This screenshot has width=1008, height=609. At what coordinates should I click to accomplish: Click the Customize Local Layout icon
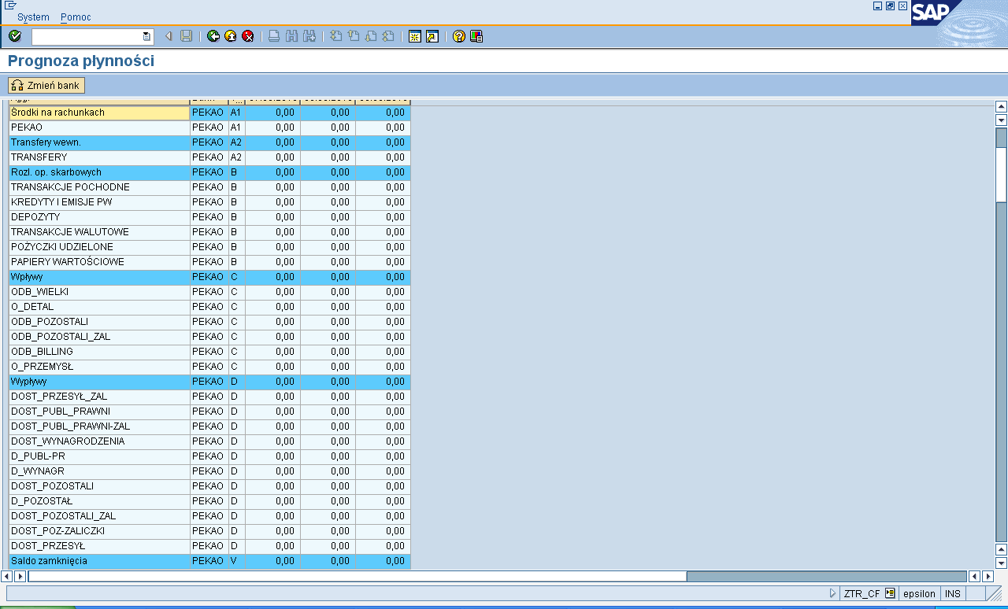click(x=476, y=36)
